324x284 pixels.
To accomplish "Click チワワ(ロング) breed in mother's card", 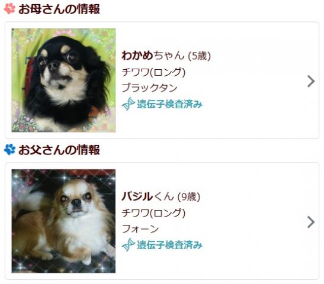I will [153, 72].
